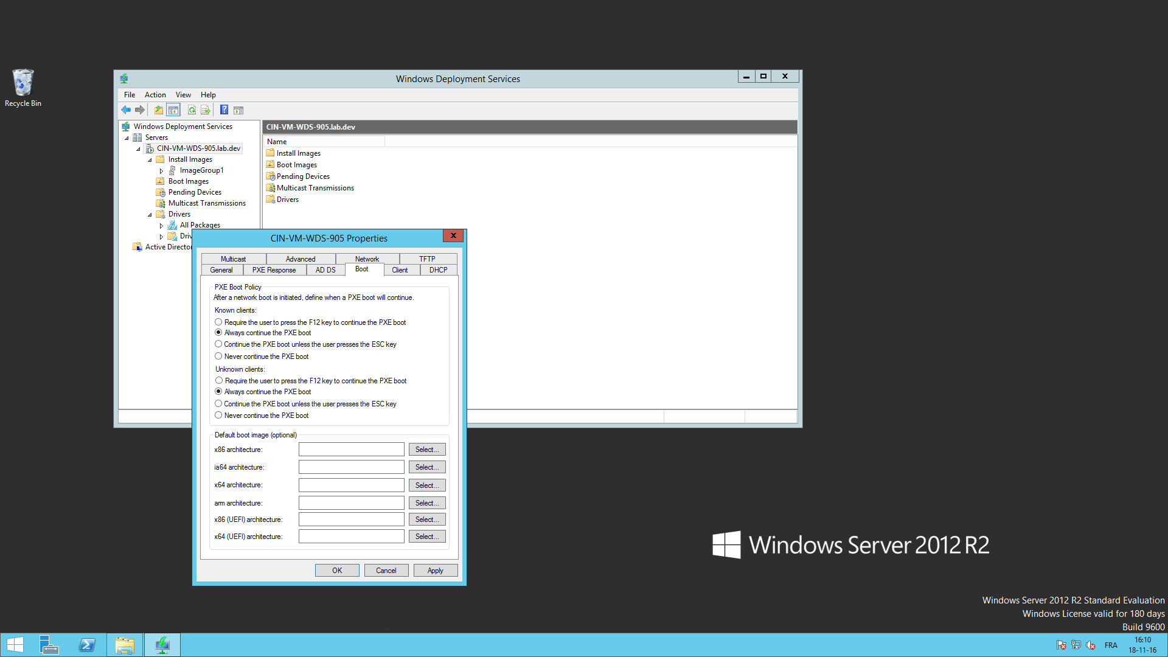Switch to the Advanced tab
This screenshot has height=657, width=1168.
pyautogui.click(x=301, y=259)
